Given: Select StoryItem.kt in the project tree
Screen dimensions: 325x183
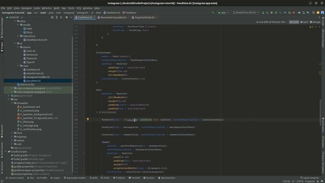Looking at the screenshot, I should 34,81.
